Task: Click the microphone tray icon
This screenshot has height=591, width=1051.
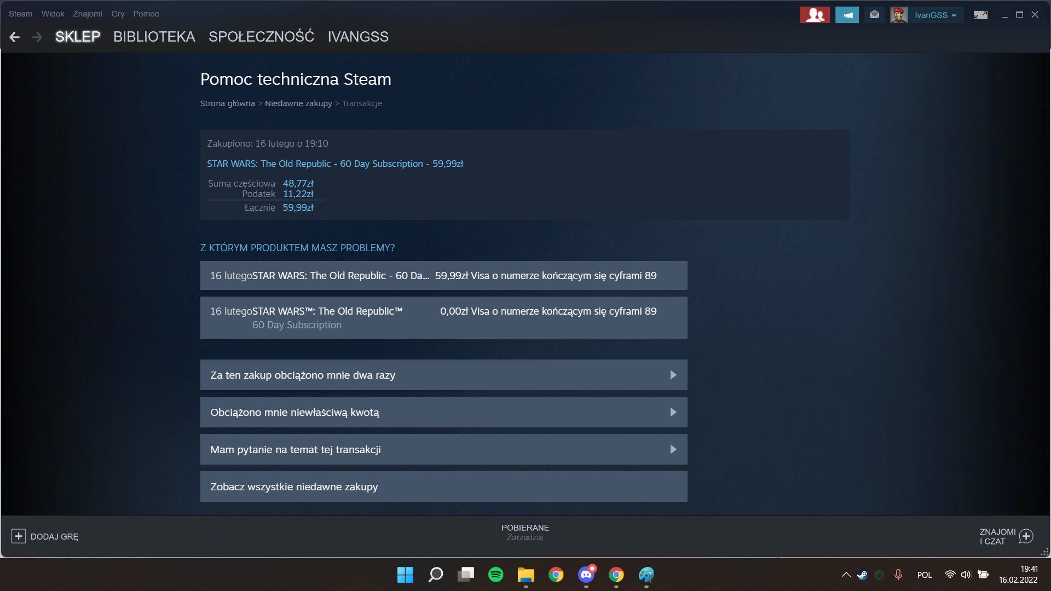Action: point(898,575)
